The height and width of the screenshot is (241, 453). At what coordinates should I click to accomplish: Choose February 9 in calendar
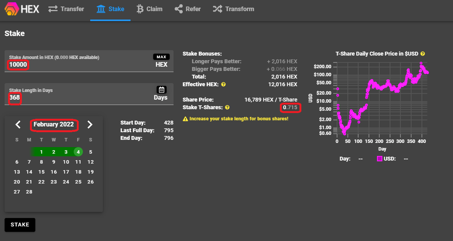(x=54, y=162)
